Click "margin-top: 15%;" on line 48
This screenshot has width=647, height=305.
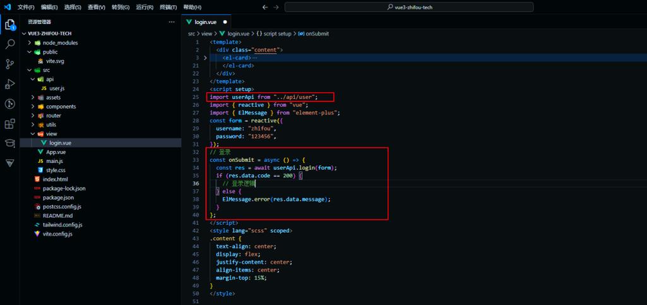[241, 278]
